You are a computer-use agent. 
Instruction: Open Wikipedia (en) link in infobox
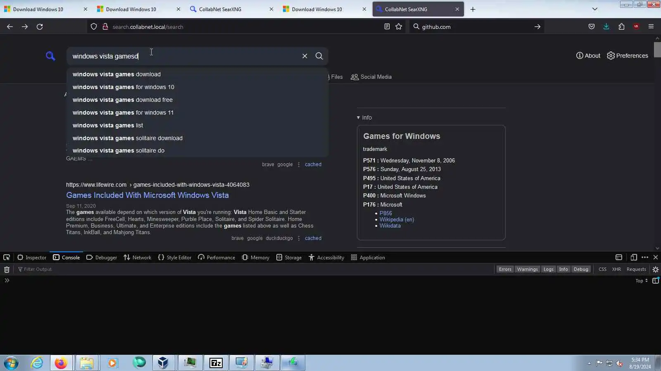[397, 220]
